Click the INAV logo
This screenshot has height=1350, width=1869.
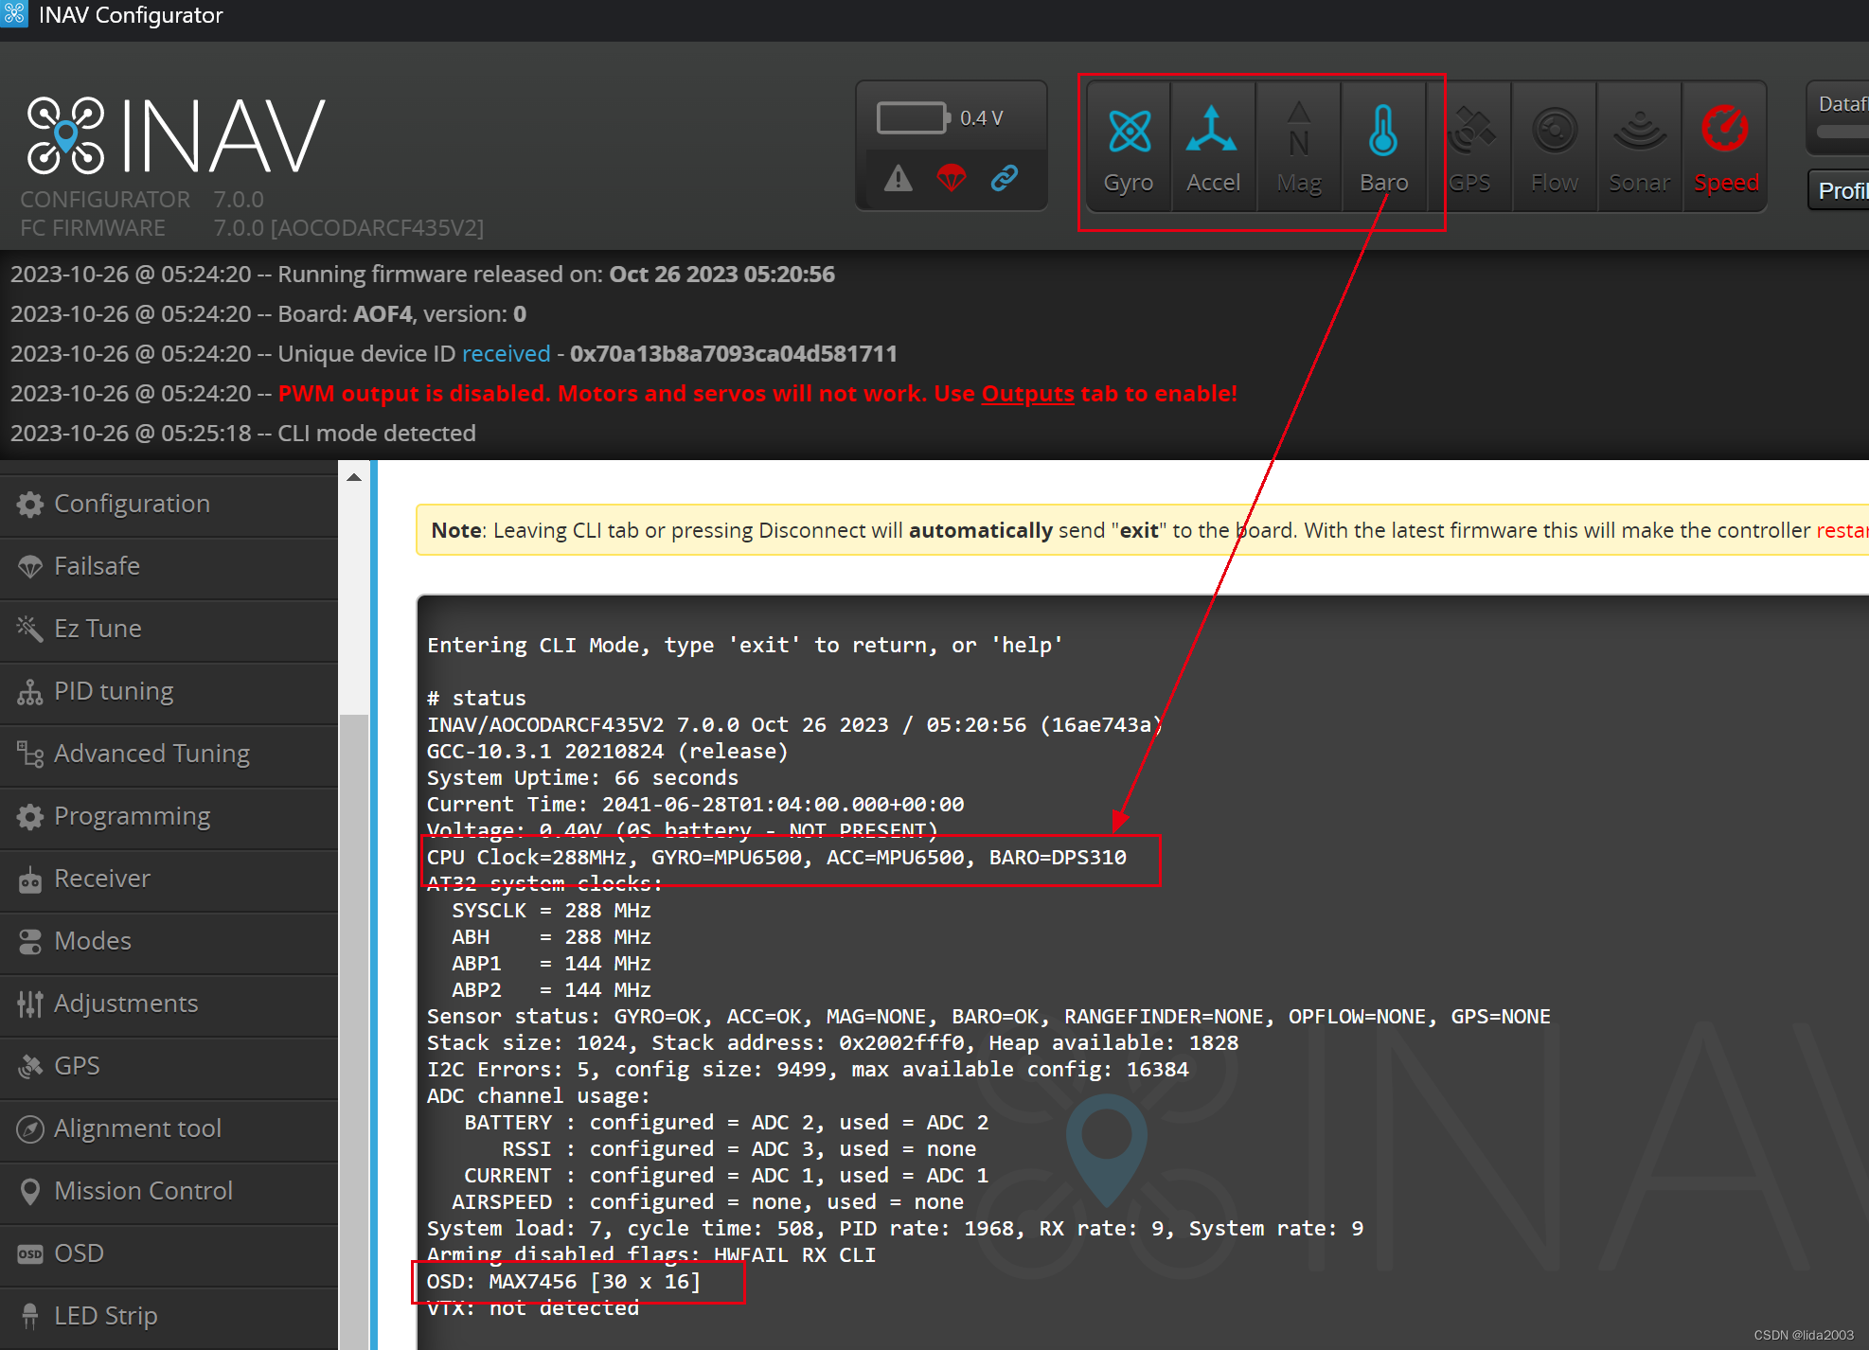tap(176, 135)
